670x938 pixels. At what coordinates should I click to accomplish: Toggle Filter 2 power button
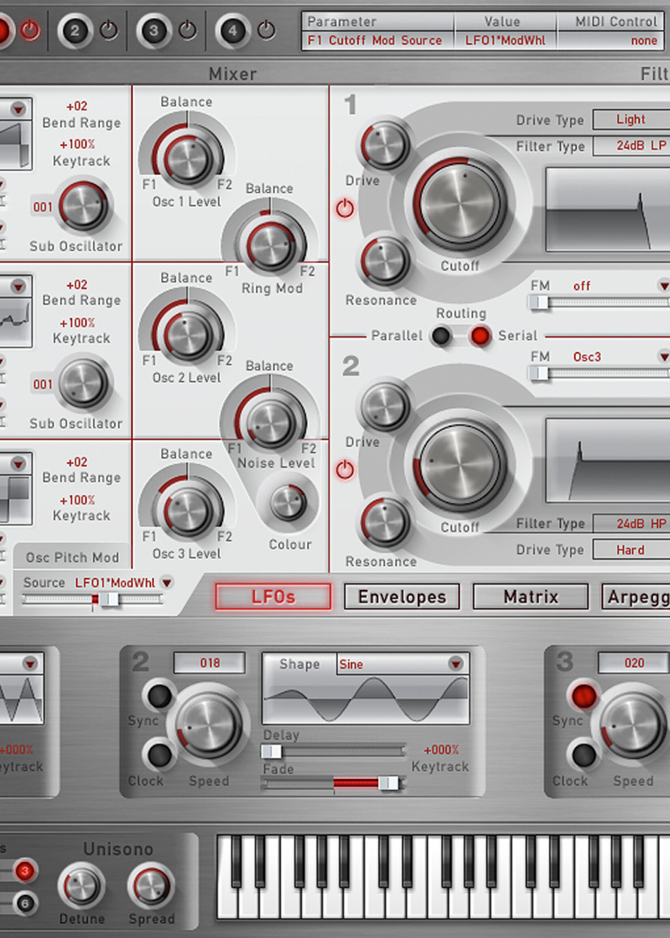(x=344, y=470)
